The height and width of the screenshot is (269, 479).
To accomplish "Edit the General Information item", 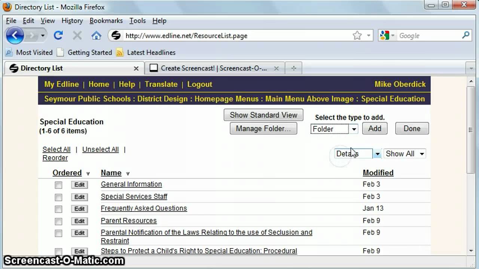I will point(79,185).
